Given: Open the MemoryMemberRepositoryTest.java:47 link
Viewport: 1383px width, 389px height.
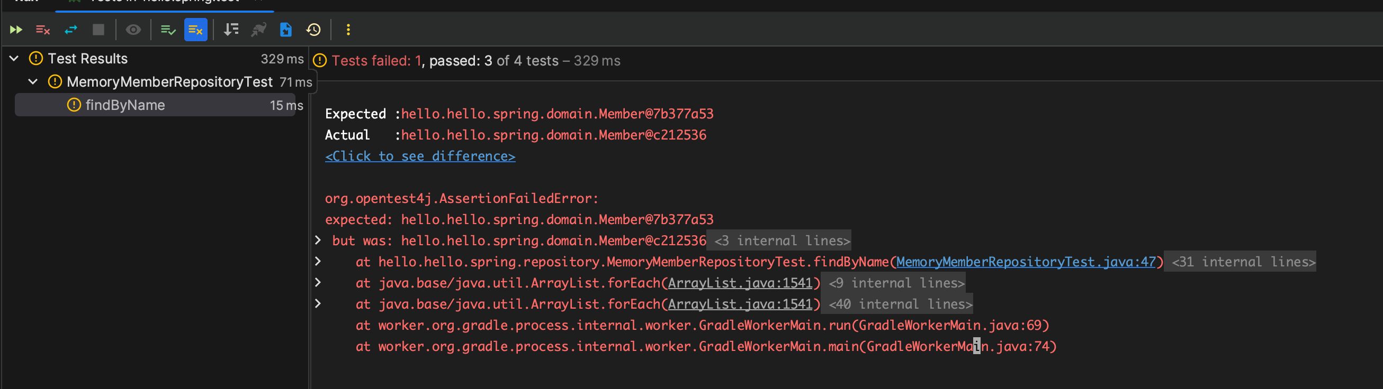Looking at the screenshot, I should pos(1026,262).
